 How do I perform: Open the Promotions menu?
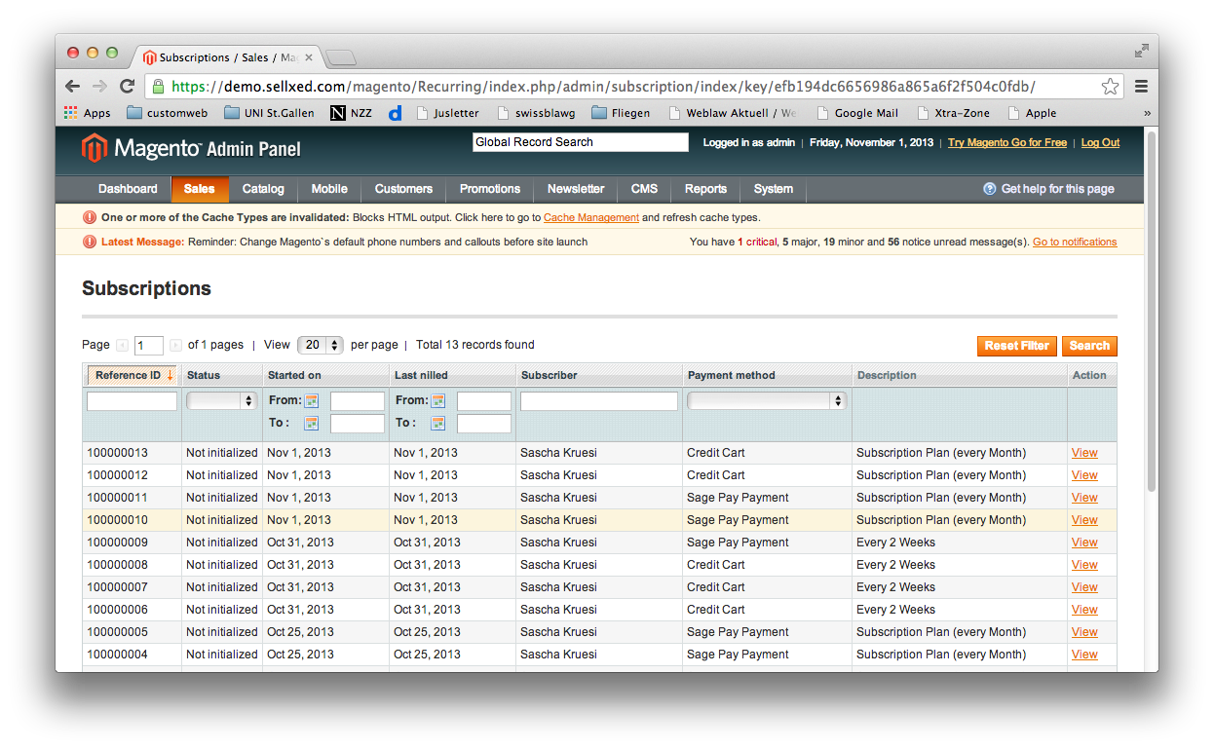coord(490,189)
